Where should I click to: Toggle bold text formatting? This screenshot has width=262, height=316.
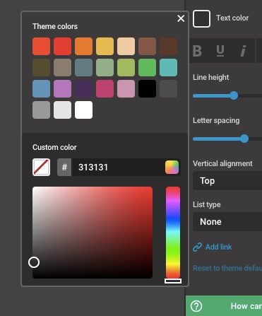(x=197, y=51)
